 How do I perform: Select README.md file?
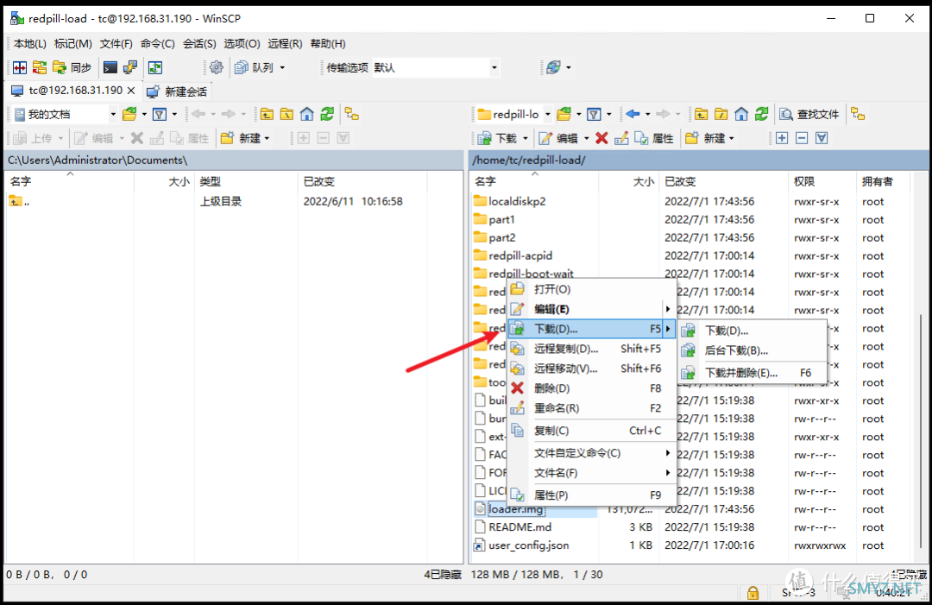coord(520,527)
